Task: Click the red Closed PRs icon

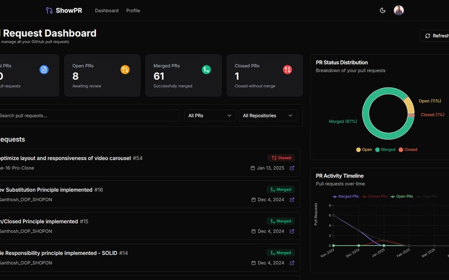Action: coord(287,69)
